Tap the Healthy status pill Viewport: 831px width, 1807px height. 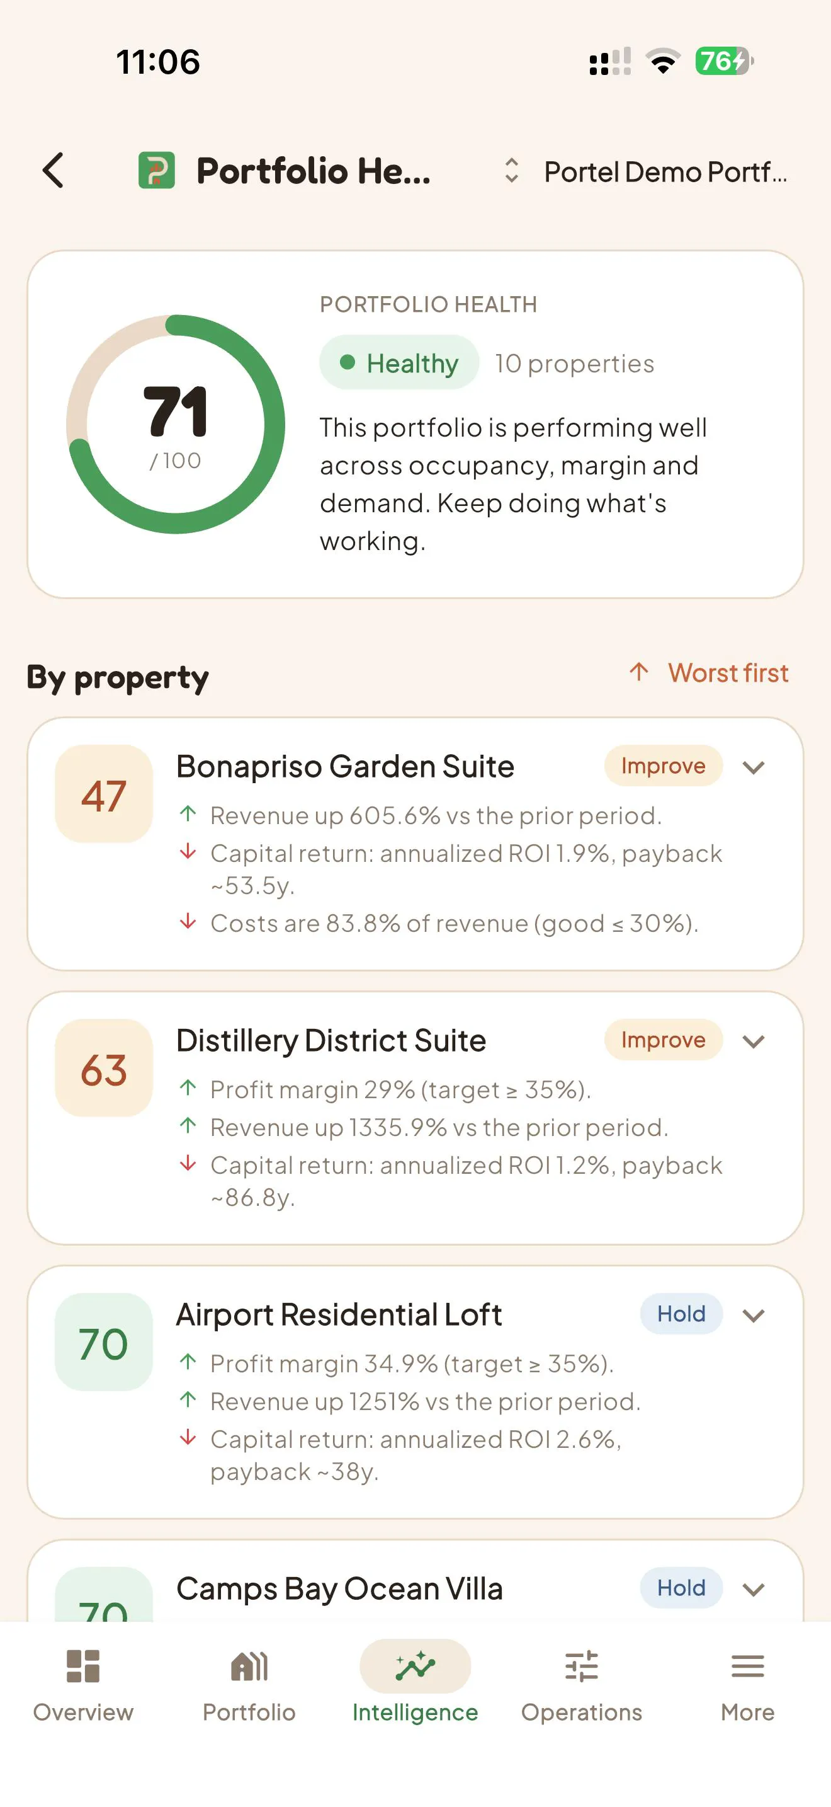tap(399, 363)
